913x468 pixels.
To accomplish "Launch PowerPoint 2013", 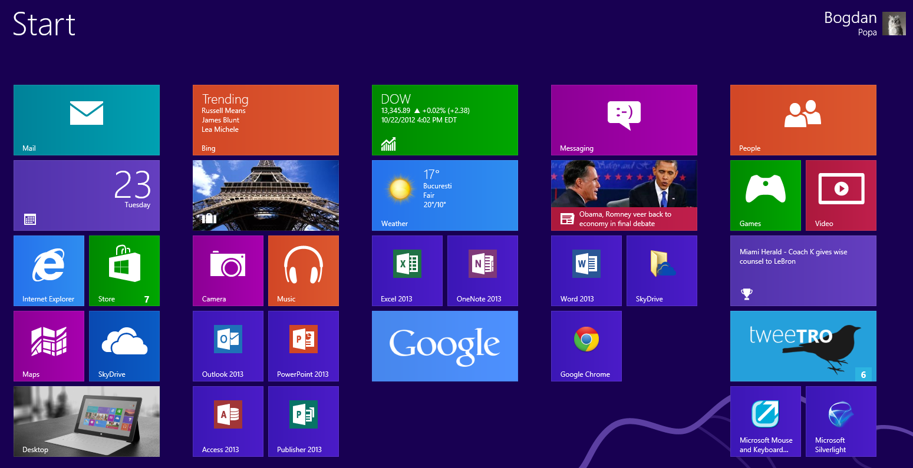I will [303, 346].
